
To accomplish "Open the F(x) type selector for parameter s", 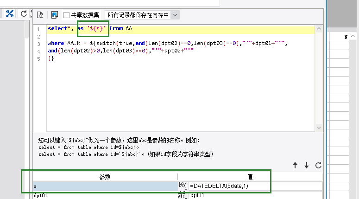I will pyautogui.click(x=183, y=186).
